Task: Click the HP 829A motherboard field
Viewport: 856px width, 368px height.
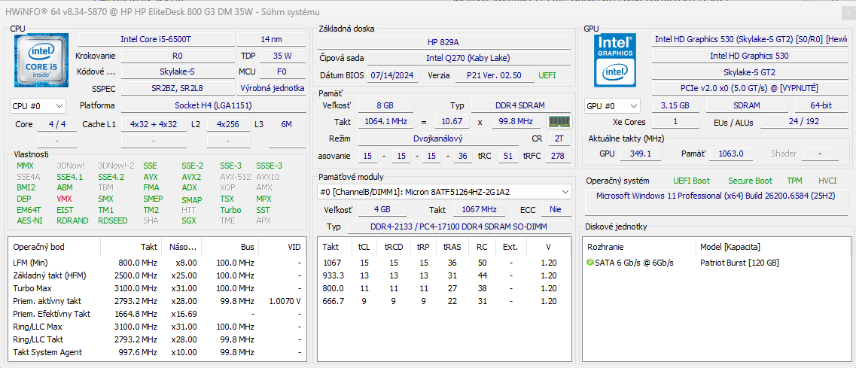Action: point(444,42)
